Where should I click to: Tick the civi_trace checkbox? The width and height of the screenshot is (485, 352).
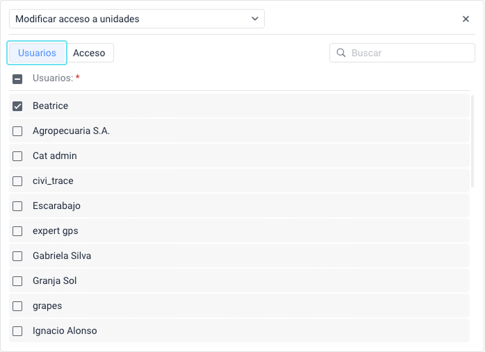[17, 181]
